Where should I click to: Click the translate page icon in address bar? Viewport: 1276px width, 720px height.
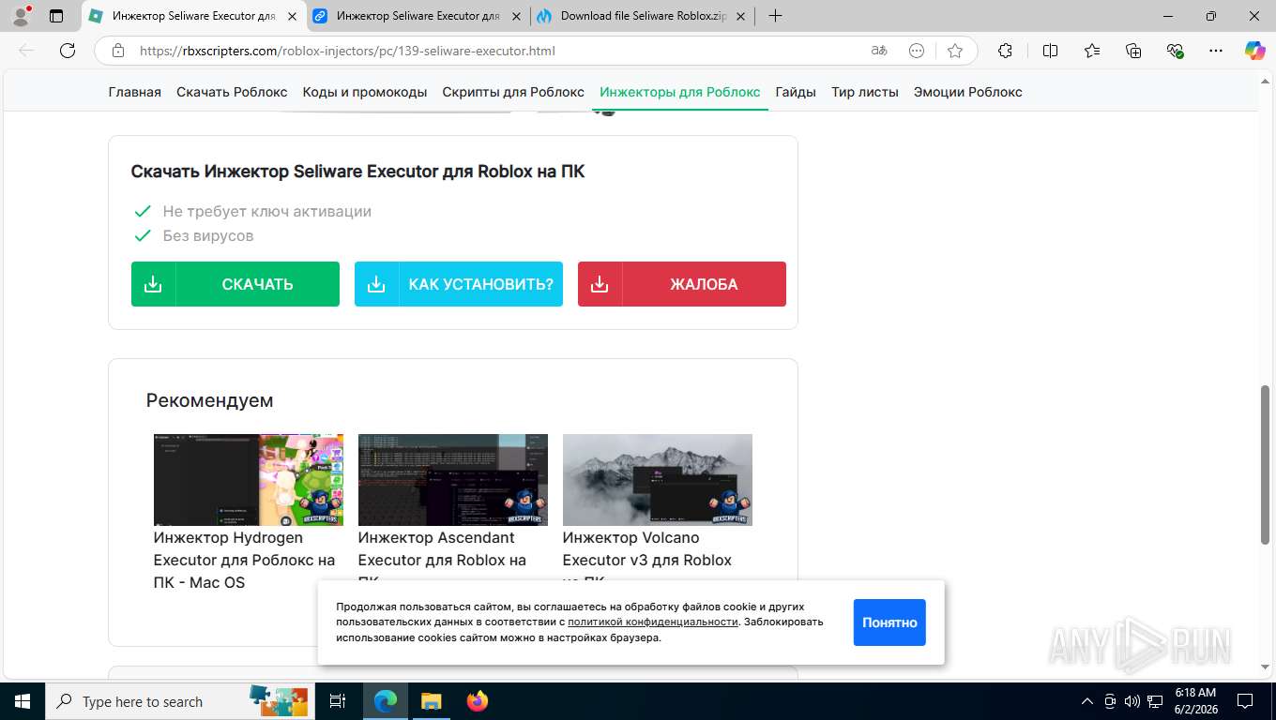click(879, 51)
